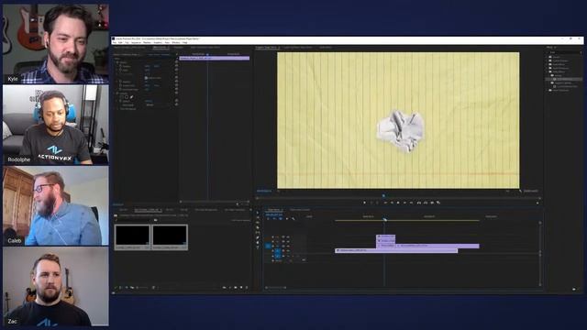Select the second clip thumbnail in Project panel

click(170, 237)
